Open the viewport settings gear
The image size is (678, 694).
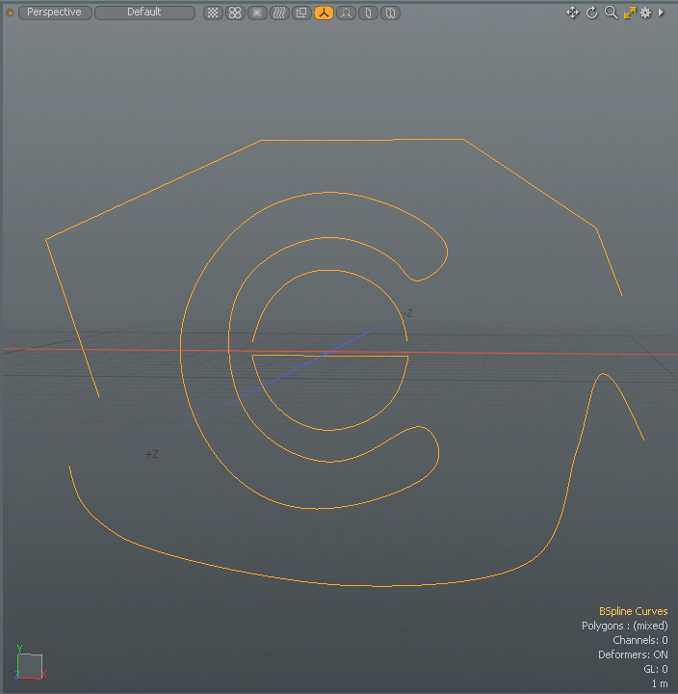tap(645, 13)
